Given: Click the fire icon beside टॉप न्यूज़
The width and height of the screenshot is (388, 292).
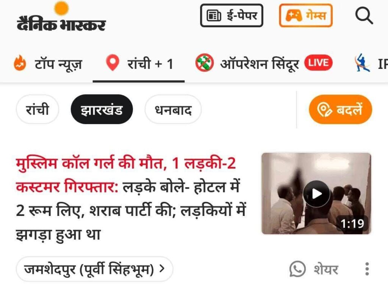Looking at the screenshot, I should [20, 63].
